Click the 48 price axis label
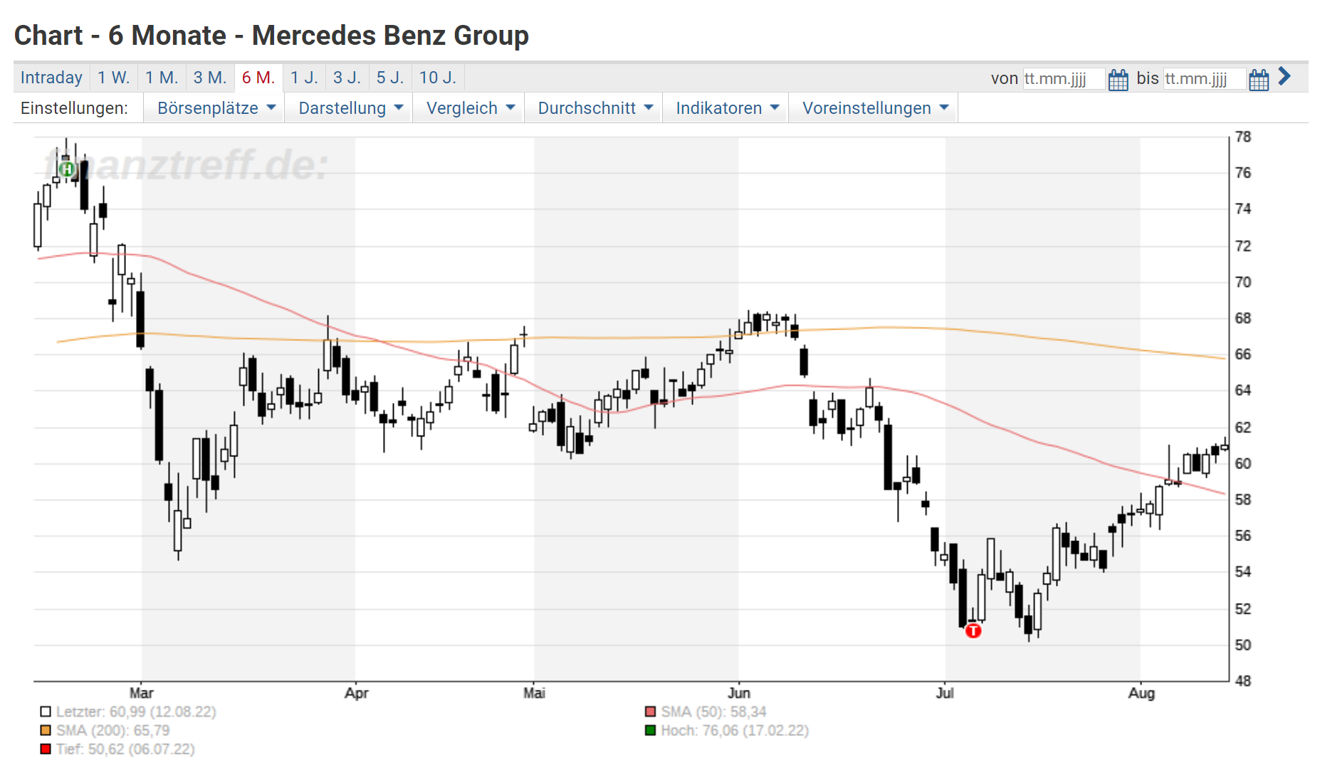 point(1243,681)
